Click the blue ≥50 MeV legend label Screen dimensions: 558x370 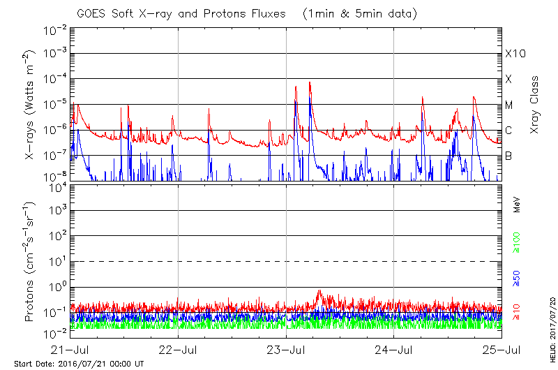[x=517, y=279]
